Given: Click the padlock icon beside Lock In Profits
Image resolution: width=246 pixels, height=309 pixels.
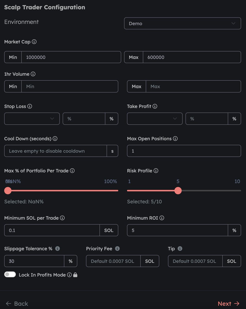Looking at the screenshot, I should pyautogui.click(x=75, y=275).
